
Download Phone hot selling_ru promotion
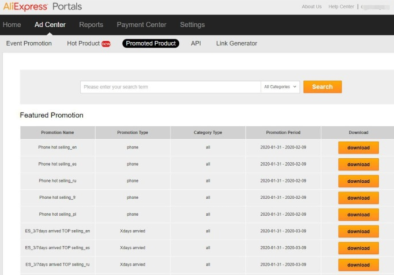[358, 181]
